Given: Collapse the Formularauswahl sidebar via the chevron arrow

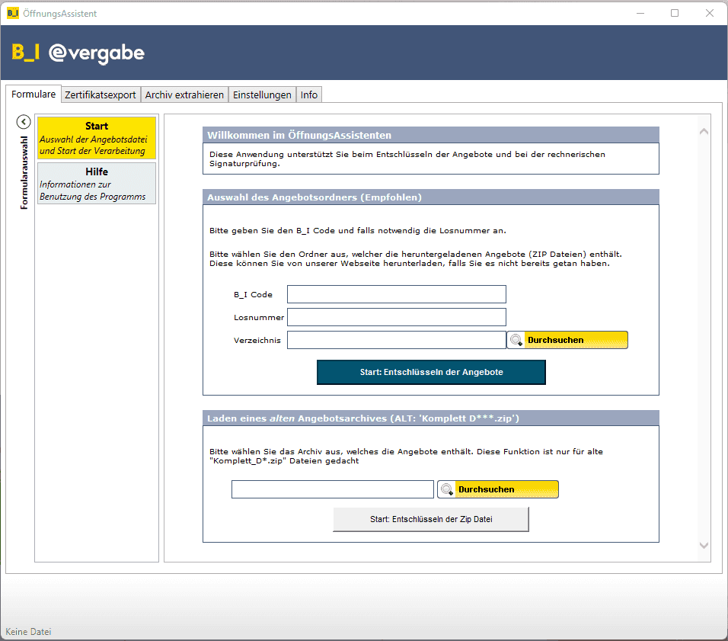Looking at the screenshot, I should pos(24,121).
